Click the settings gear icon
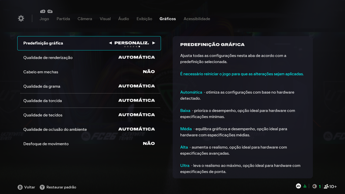Screen dimensions: 345x194 tap(21, 18)
